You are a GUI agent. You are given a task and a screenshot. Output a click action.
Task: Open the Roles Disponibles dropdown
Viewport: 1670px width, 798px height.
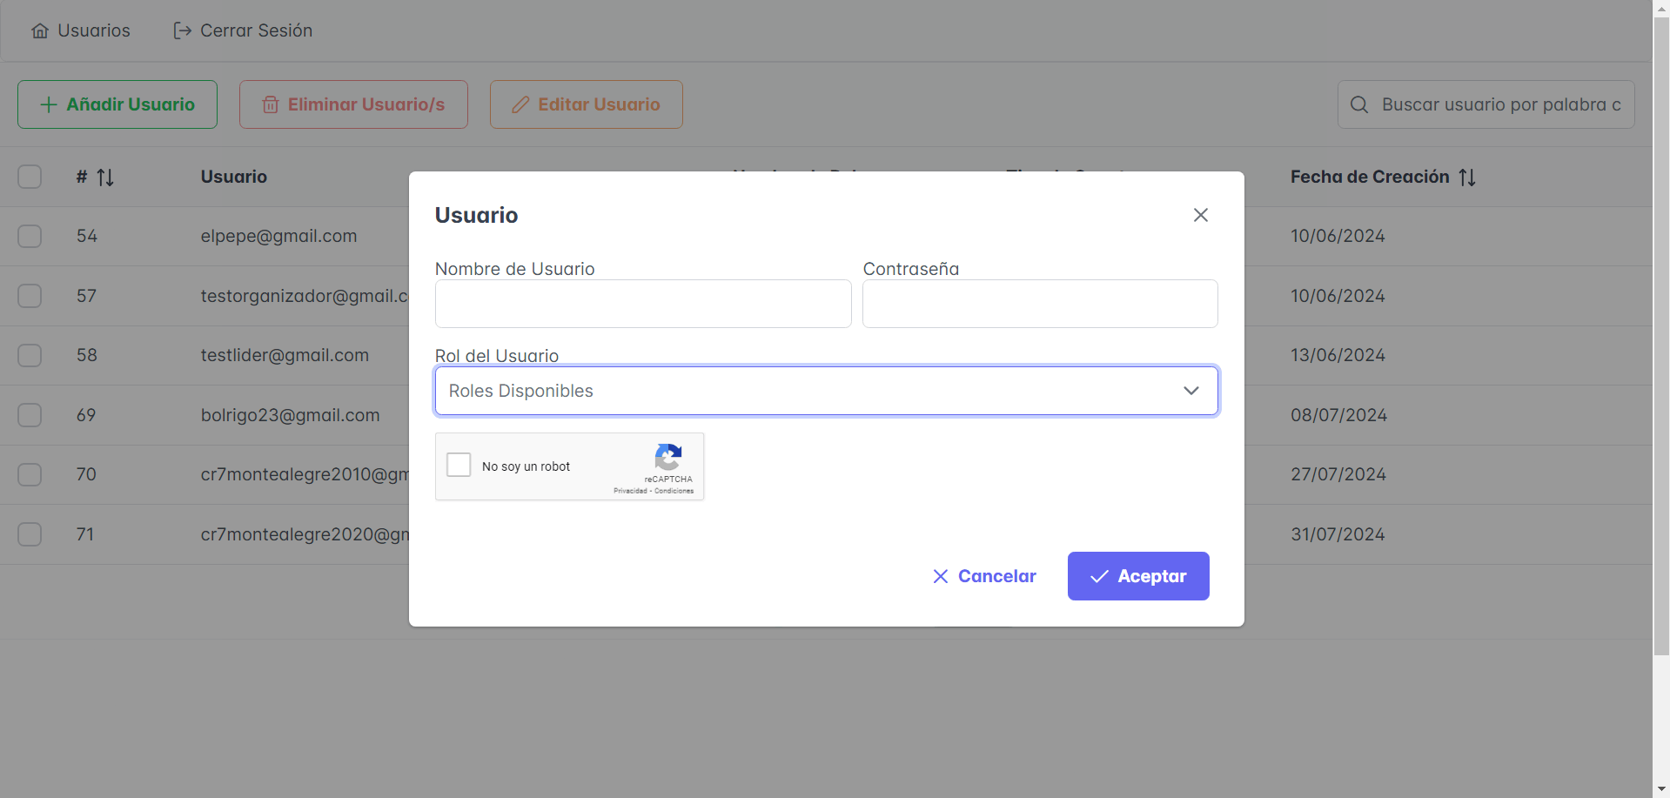point(826,391)
